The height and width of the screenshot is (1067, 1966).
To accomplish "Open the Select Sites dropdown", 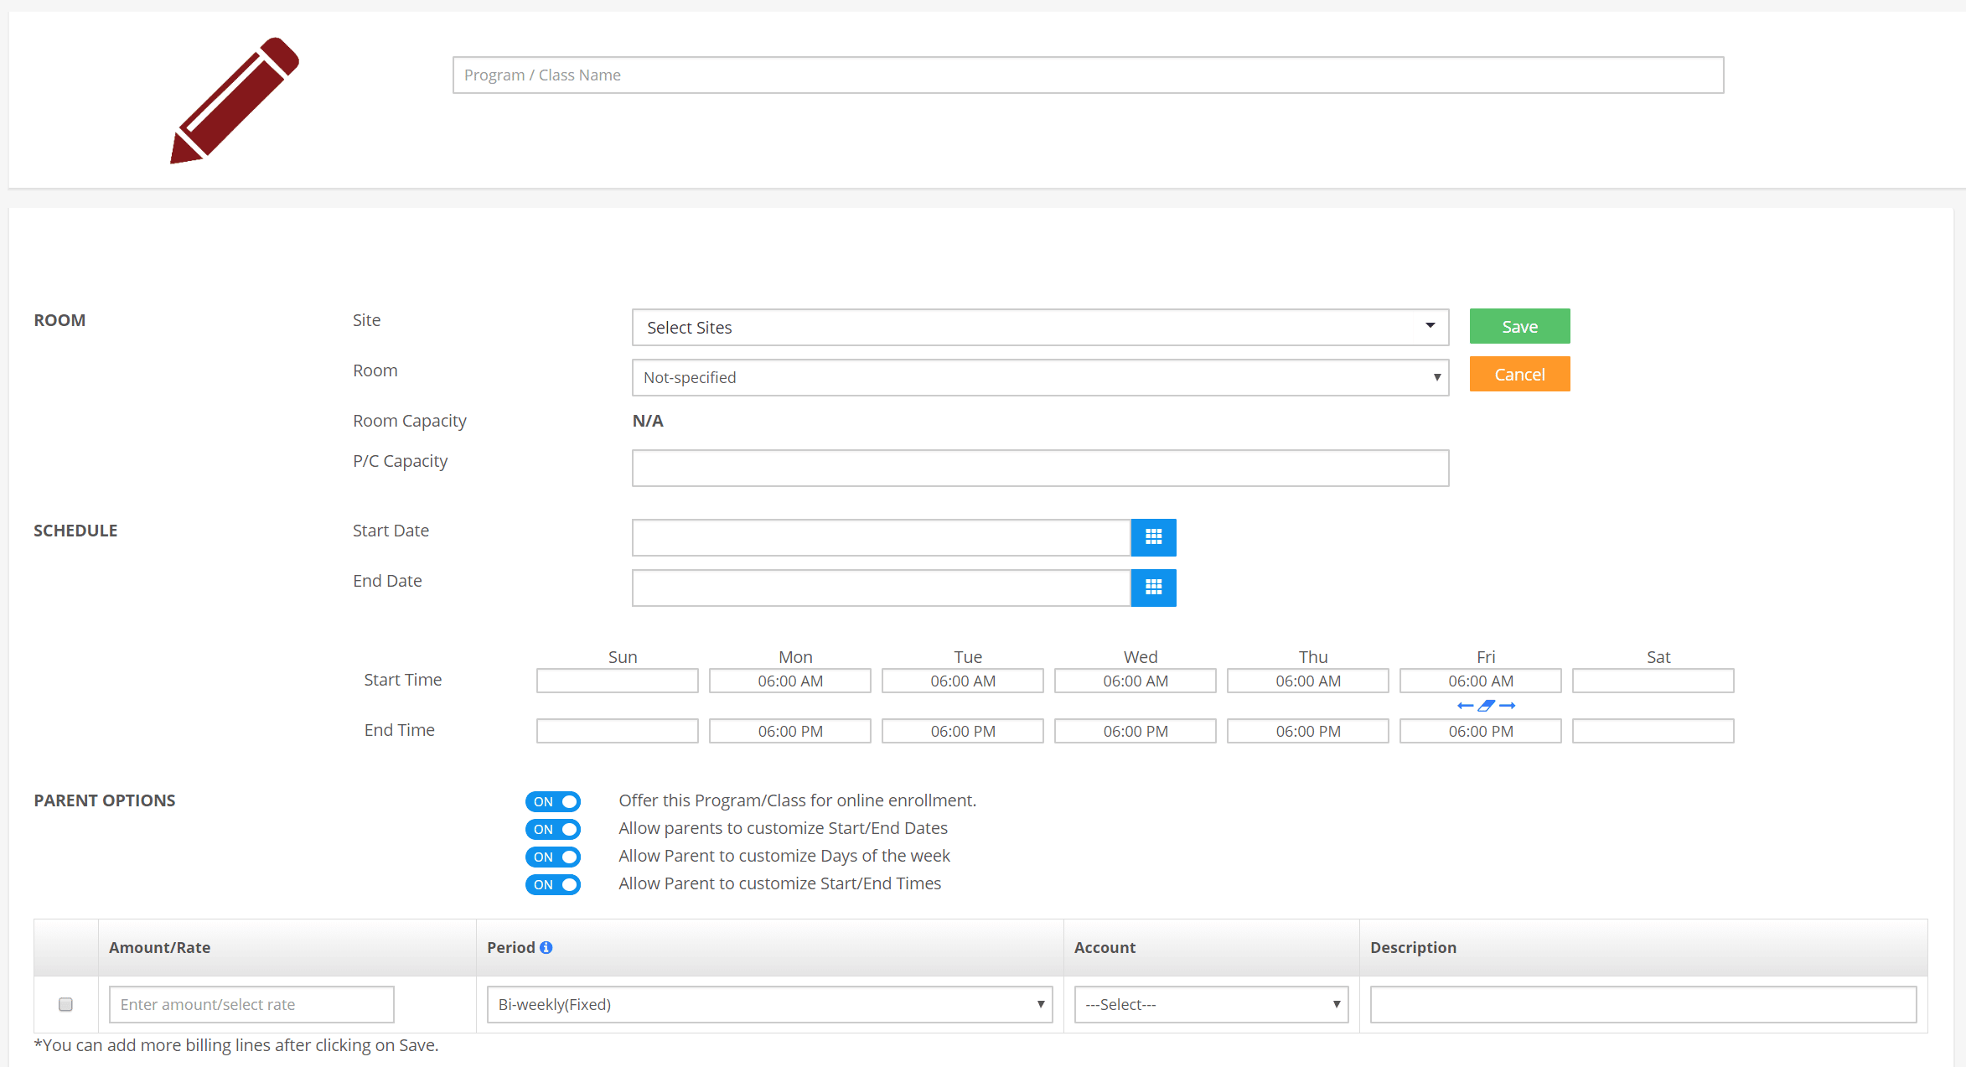I will (1039, 327).
